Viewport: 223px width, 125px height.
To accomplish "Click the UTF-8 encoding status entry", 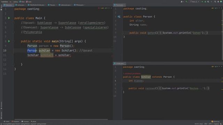I will click(210, 124).
